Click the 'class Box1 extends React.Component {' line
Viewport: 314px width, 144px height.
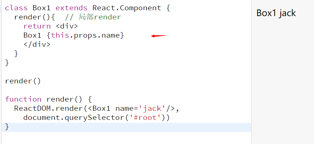click(87, 8)
